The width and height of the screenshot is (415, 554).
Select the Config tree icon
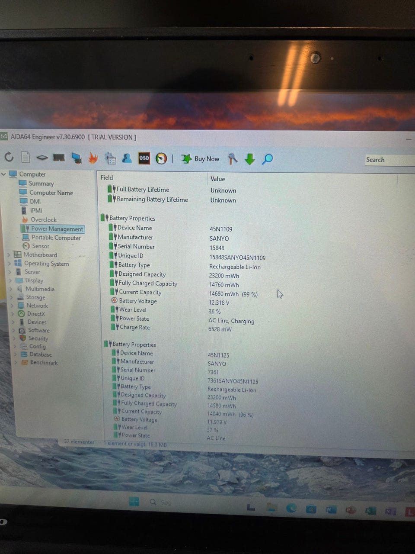[23, 346]
